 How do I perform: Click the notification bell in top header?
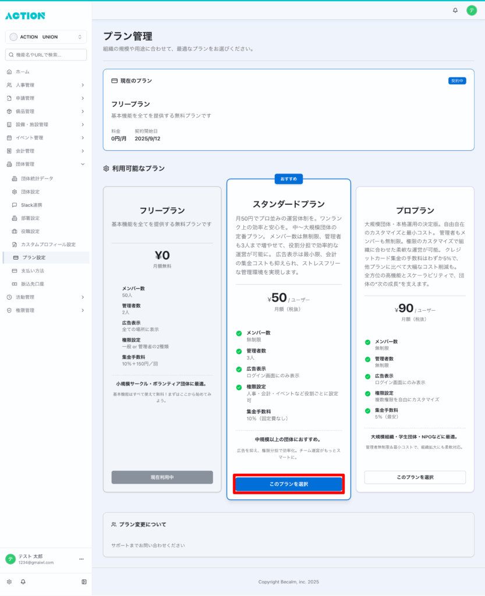455,10
